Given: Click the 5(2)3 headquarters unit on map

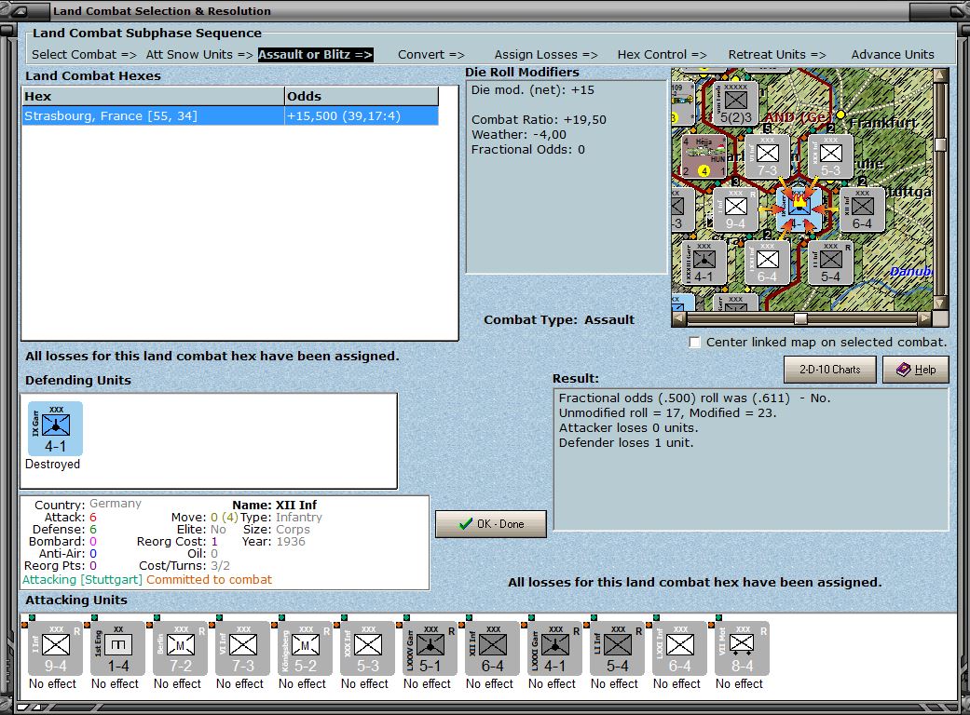Looking at the screenshot, I should click(x=735, y=103).
